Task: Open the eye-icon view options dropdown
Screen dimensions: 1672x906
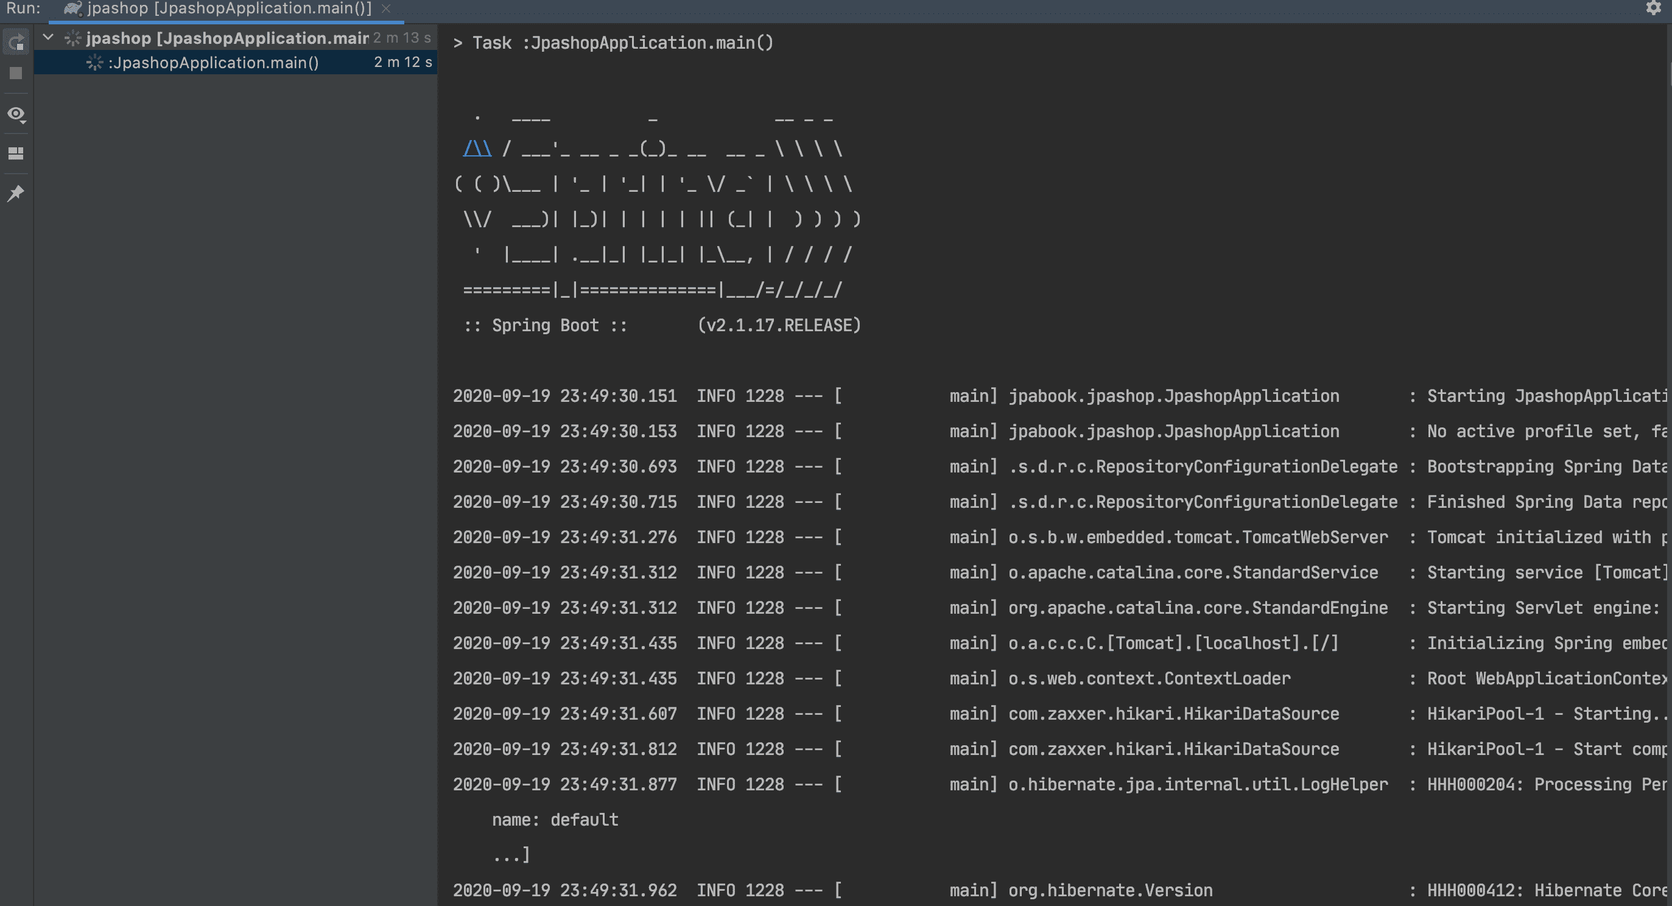Action: tap(16, 114)
